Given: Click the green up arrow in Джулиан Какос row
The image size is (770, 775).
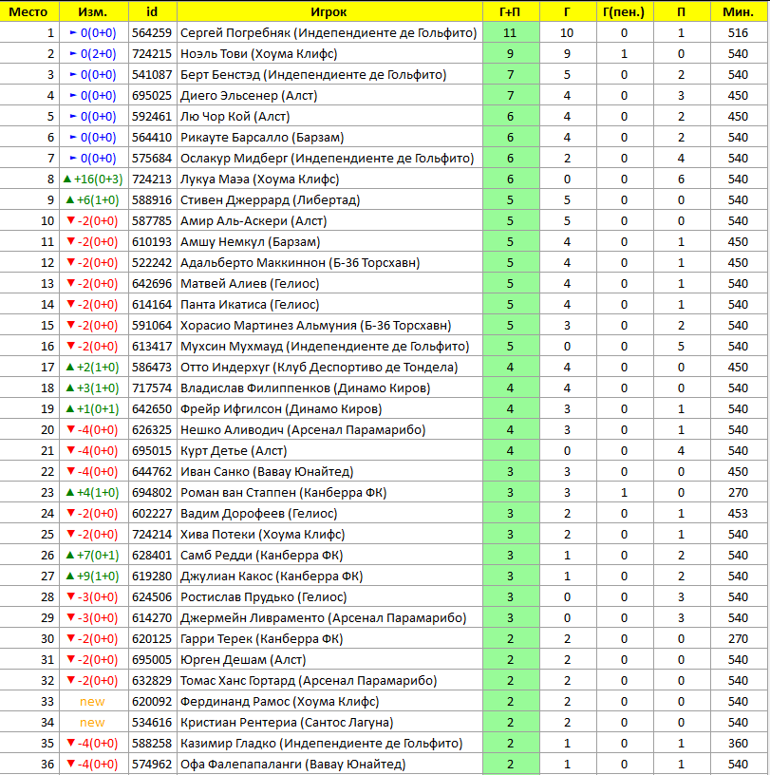Looking at the screenshot, I should 70,576.
